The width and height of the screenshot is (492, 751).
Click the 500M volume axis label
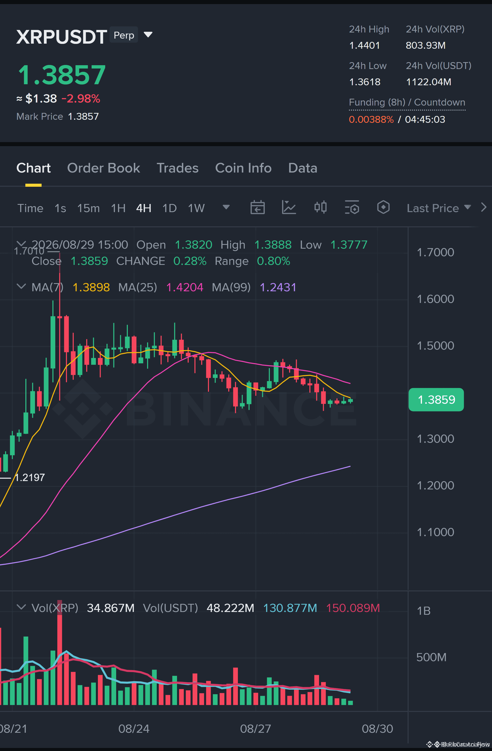(x=431, y=657)
